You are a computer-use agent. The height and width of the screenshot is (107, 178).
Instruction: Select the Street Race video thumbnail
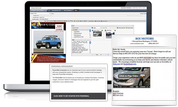[x=110, y=35]
